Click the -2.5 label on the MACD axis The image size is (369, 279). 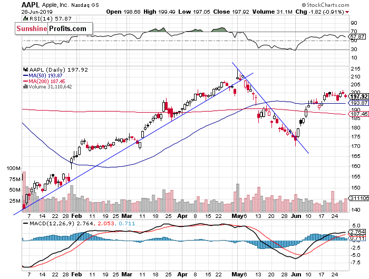point(355,248)
